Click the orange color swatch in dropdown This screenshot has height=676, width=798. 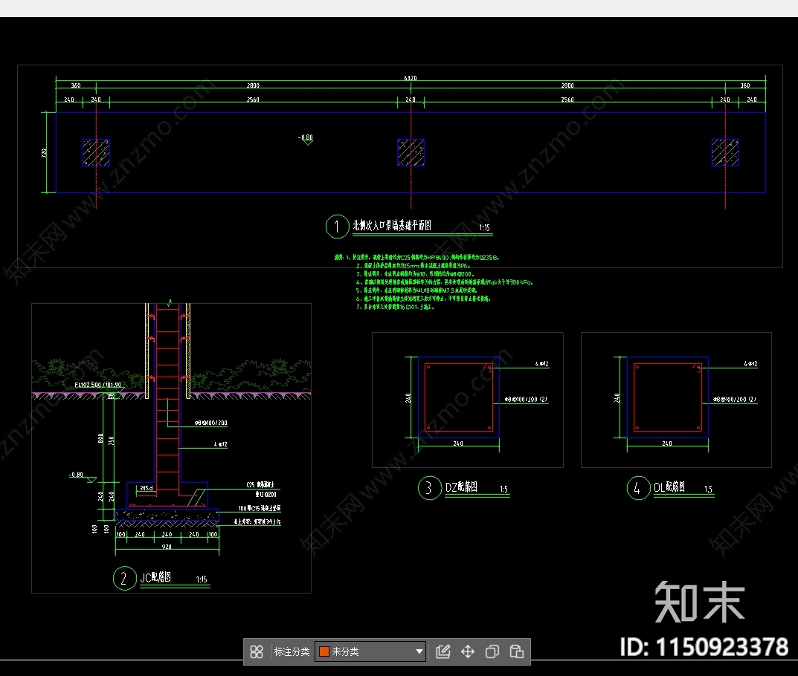(x=325, y=651)
